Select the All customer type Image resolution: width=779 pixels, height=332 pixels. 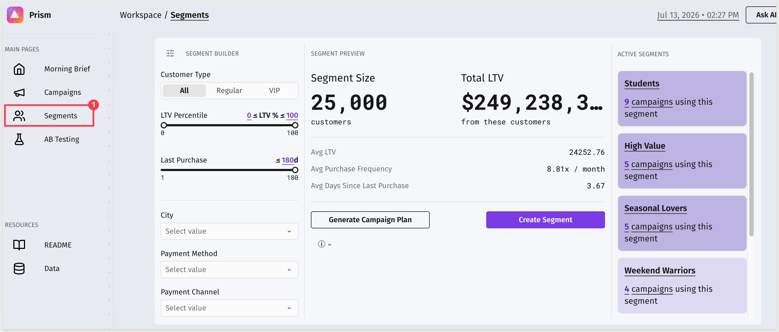[x=184, y=90]
